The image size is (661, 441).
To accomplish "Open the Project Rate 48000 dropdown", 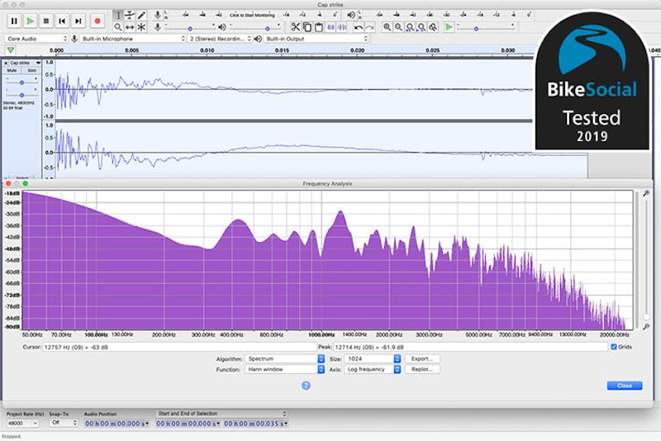I will point(22,423).
